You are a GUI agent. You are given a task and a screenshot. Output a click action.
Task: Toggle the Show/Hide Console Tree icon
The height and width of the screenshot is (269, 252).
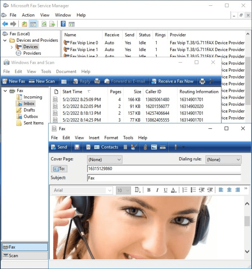point(33,24)
